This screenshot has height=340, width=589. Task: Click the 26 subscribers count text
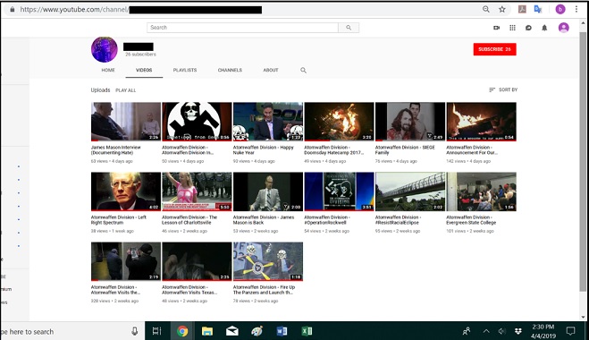tap(140, 55)
